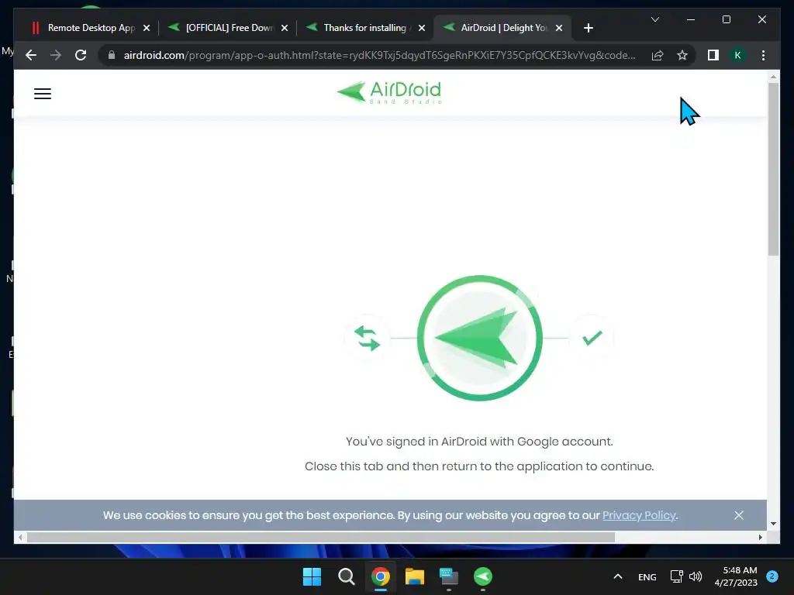Image resolution: width=794 pixels, height=595 pixels.
Task: Open notifications badge showing 2
Action: pyautogui.click(x=772, y=576)
